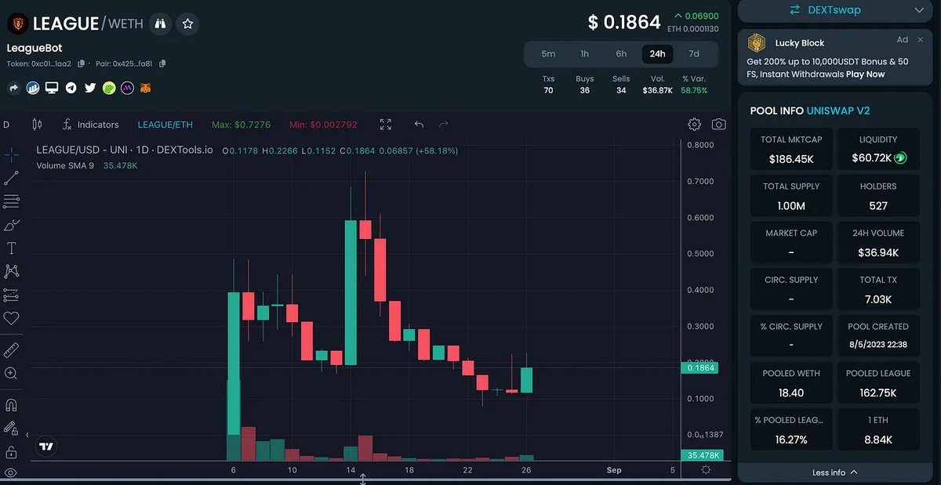941x485 pixels.
Task: Open the Telegram link icon
Action: tap(71, 89)
